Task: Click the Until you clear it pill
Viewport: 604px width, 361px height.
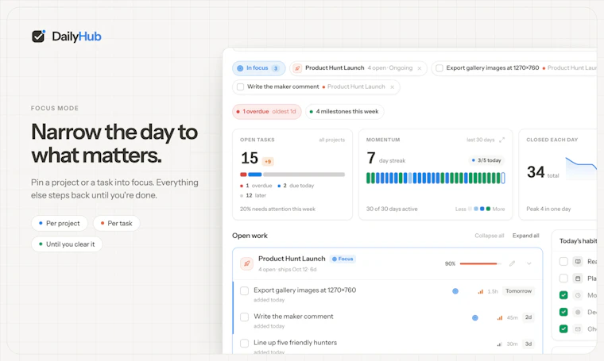Action: click(x=67, y=244)
